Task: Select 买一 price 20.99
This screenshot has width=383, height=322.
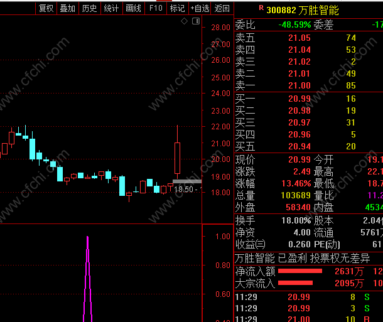Action: click(x=299, y=99)
